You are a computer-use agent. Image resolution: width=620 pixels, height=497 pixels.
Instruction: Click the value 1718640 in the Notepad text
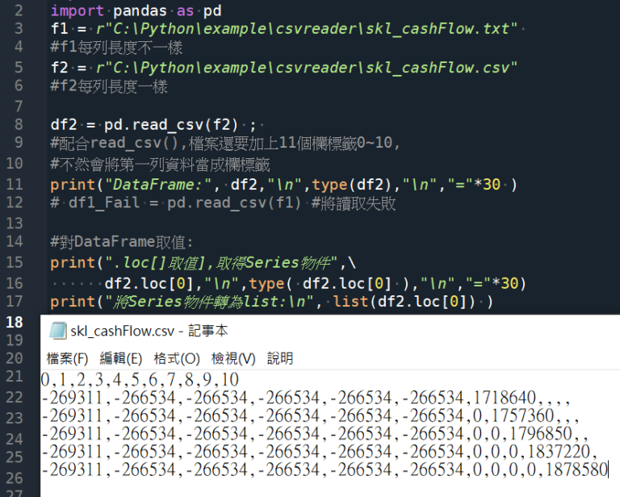click(505, 398)
